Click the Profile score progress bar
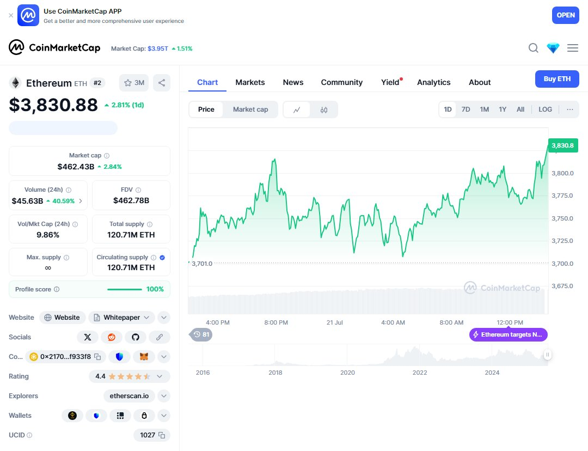 point(125,289)
